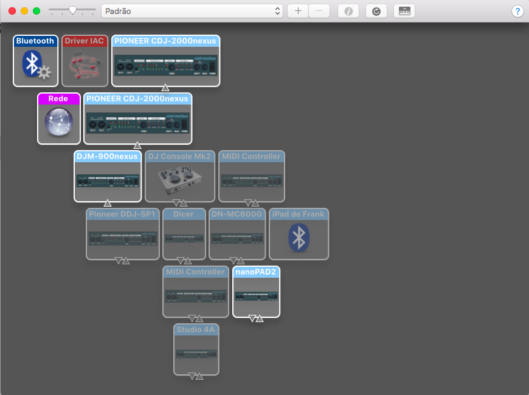This screenshot has width=529, height=395.
Task: Click the downward port arrow under DN-MC6000
Action: click(x=233, y=261)
